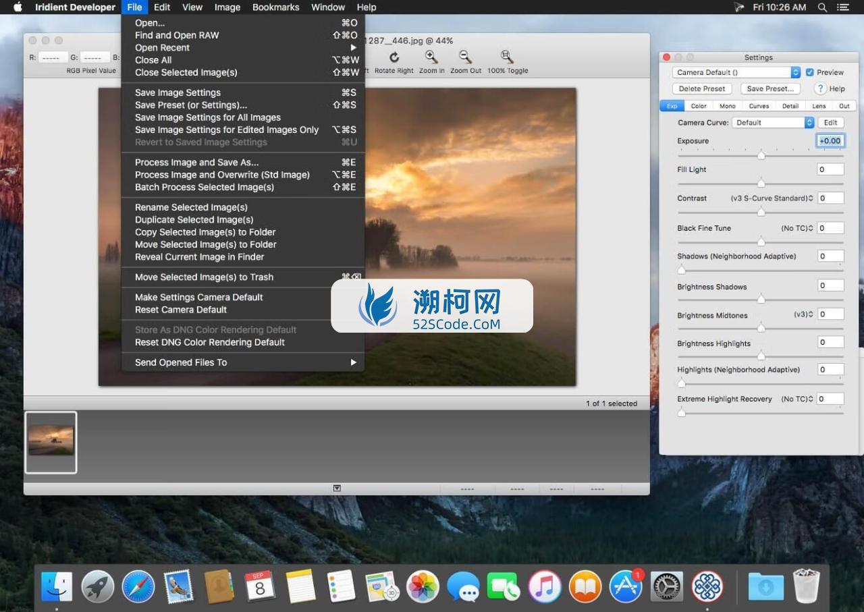Click the Brightness Highlights slider thumb
Screen dimensions: 864x612
(x=761, y=356)
